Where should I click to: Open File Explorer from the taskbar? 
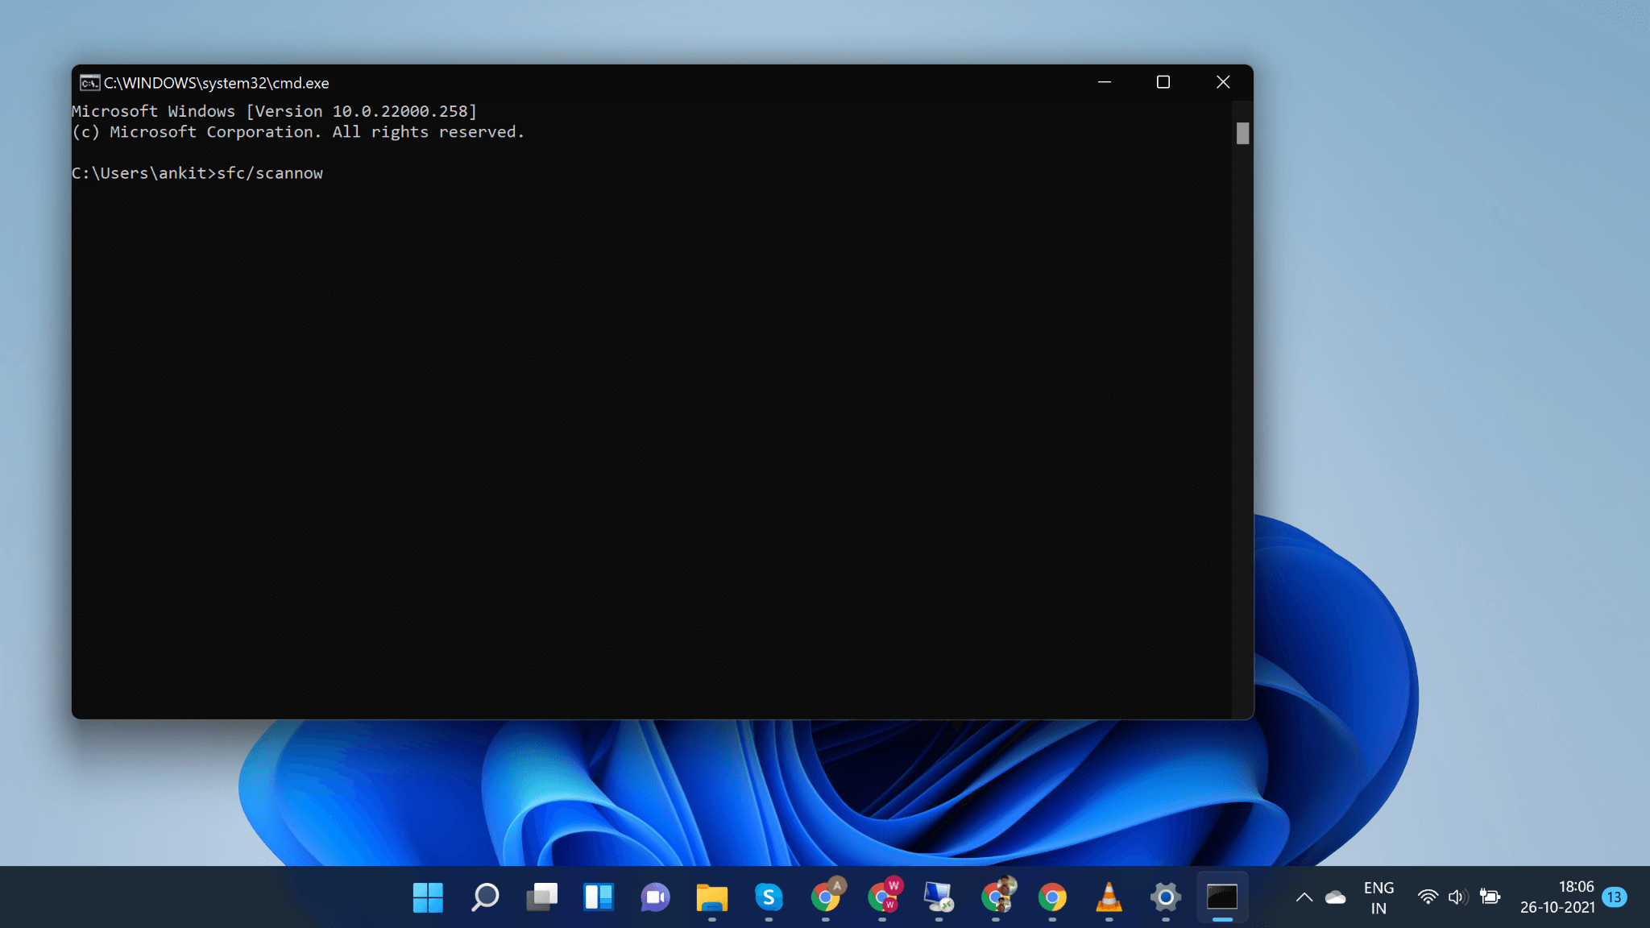pos(711,897)
